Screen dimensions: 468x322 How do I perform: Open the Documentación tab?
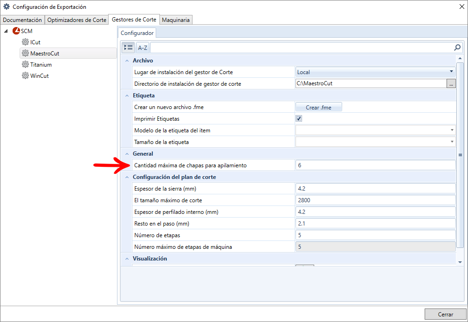click(x=22, y=20)
